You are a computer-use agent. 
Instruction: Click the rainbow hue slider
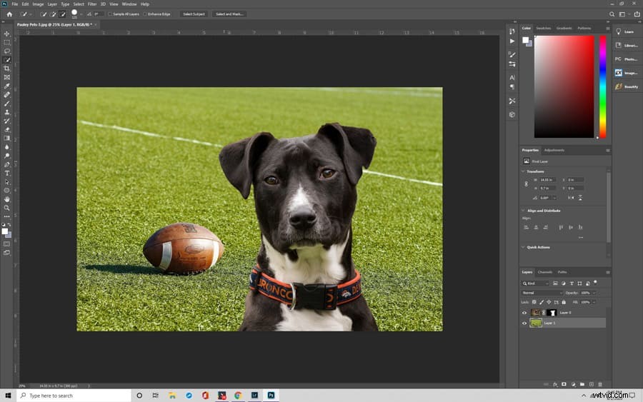click(602, 86)
